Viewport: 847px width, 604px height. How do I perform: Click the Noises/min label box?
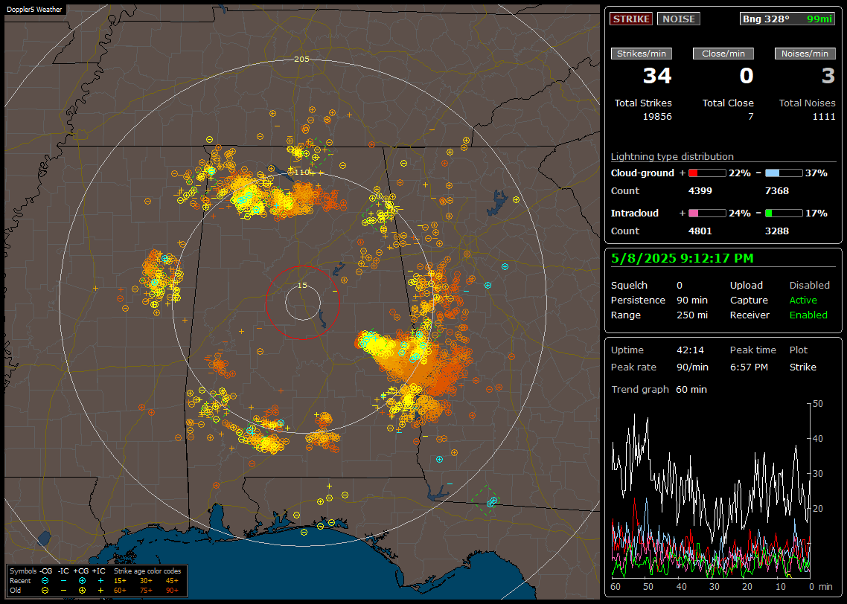[805, 54]
